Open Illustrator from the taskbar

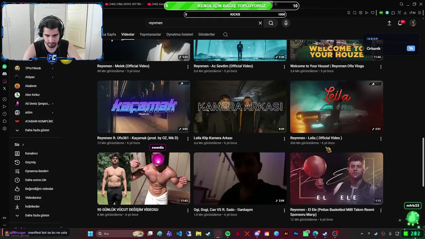point(286,234)
